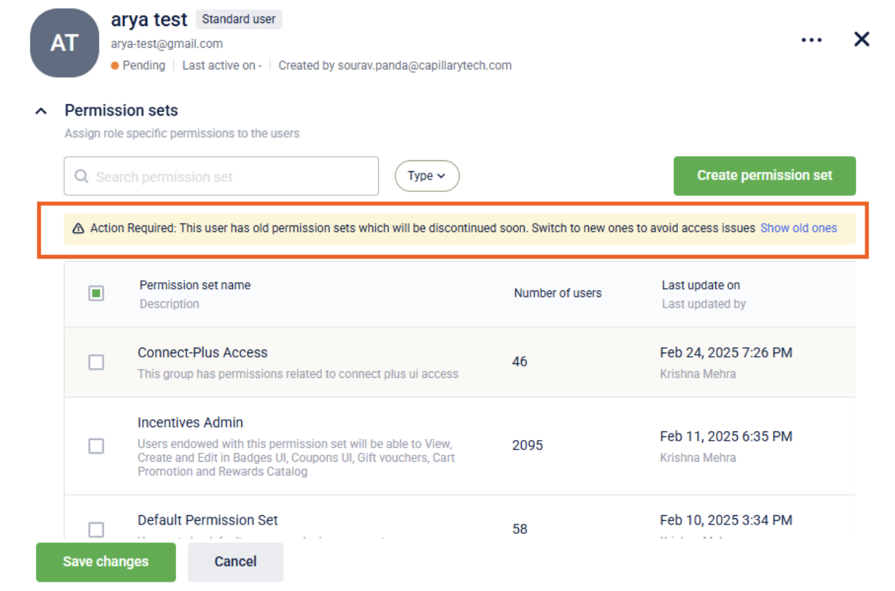Image resolution: width=895 pixels, height=591 pixels.
Task: Save changes to the user
Action: [x=105, y=562]
